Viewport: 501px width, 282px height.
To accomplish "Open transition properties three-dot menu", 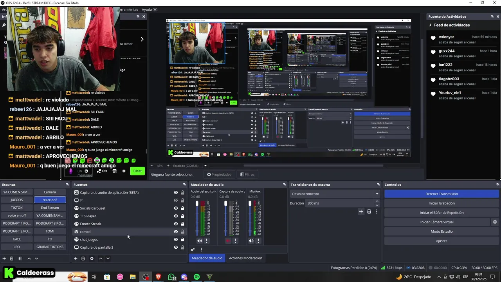I will click(x=377, y=211).
